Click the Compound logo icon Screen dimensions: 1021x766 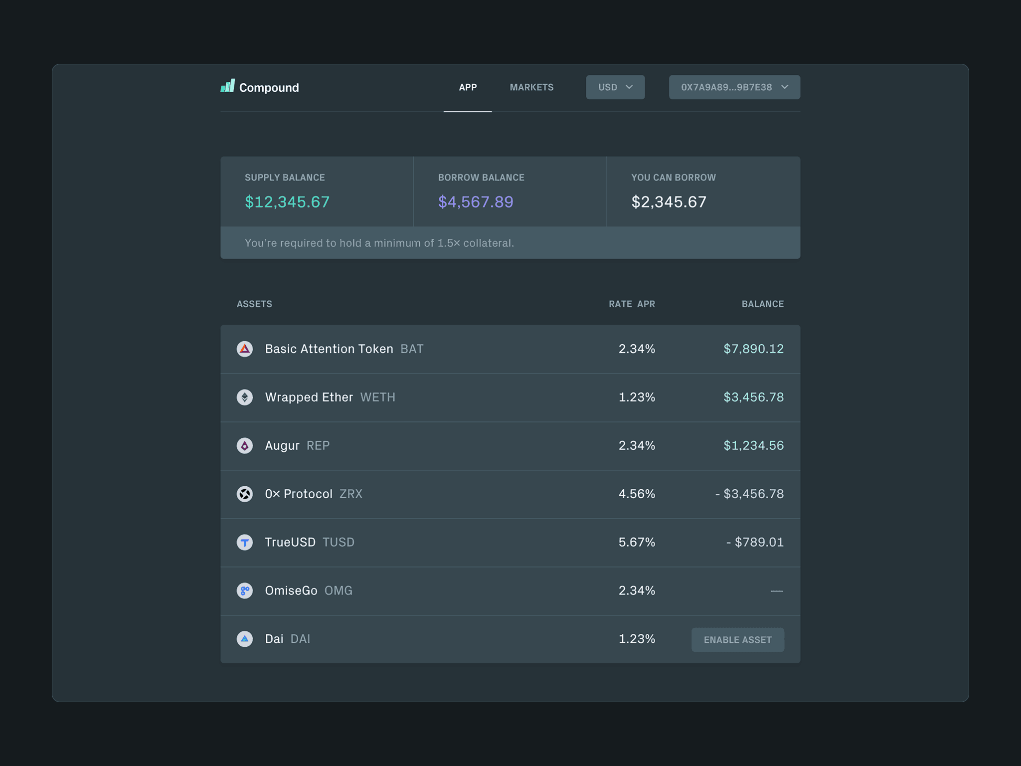tap(228, 86)
